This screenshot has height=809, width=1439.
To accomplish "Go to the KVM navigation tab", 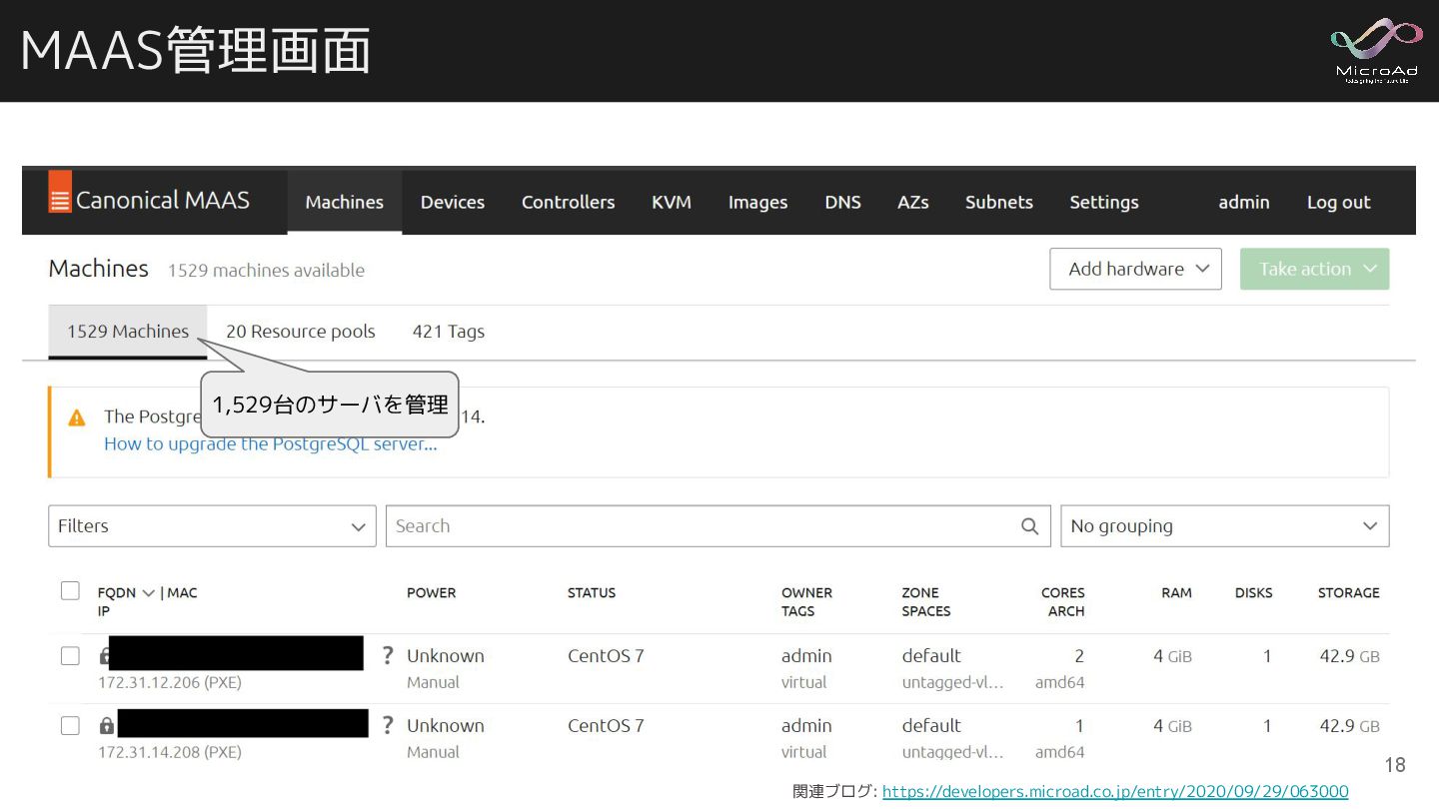I will pyautogui.click(x=672, y=202).
